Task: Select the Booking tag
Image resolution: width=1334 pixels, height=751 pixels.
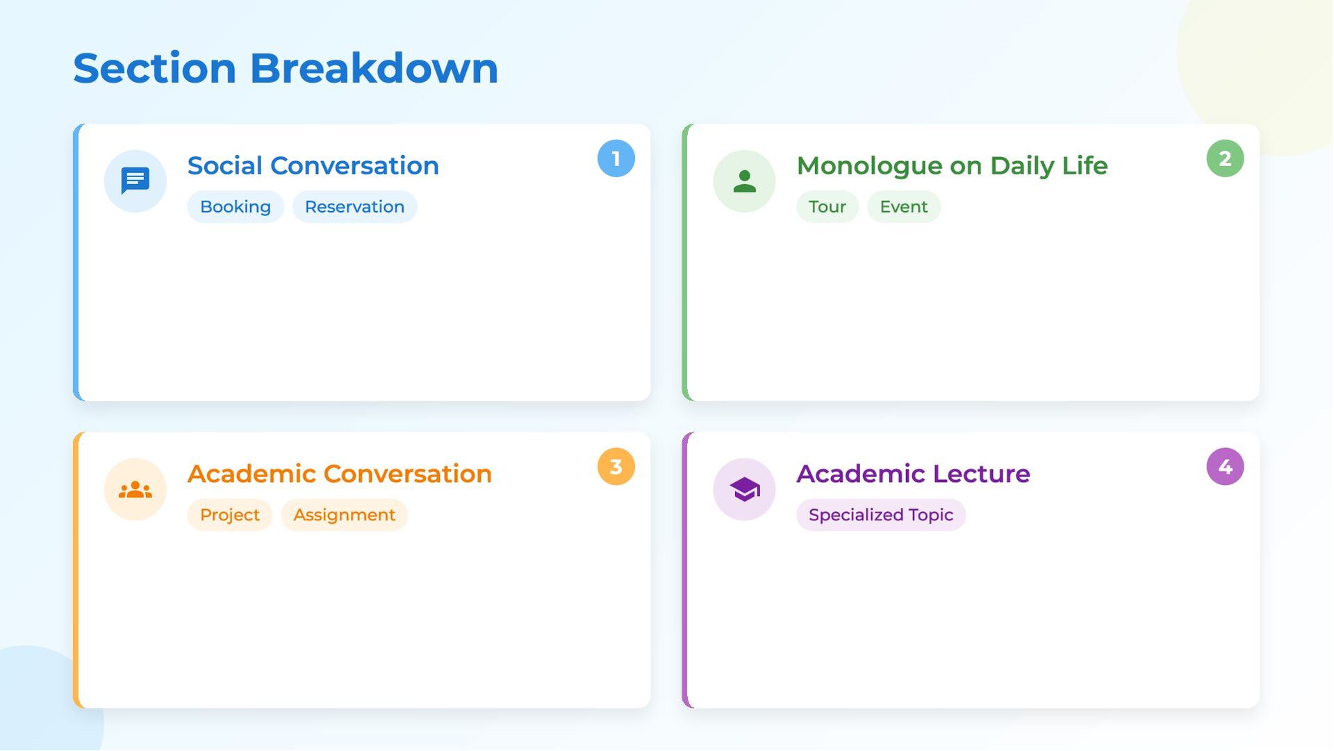Action: [x=236, y=207]
